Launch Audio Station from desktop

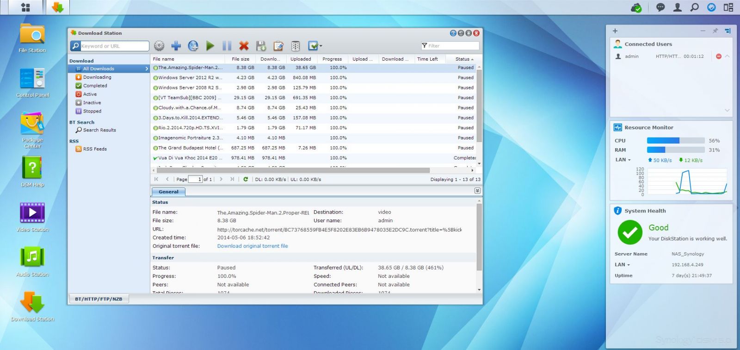32,262
